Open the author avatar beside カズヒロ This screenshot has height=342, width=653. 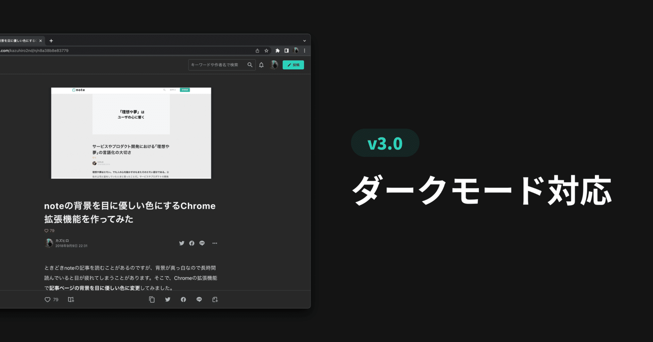click(49, 243)
